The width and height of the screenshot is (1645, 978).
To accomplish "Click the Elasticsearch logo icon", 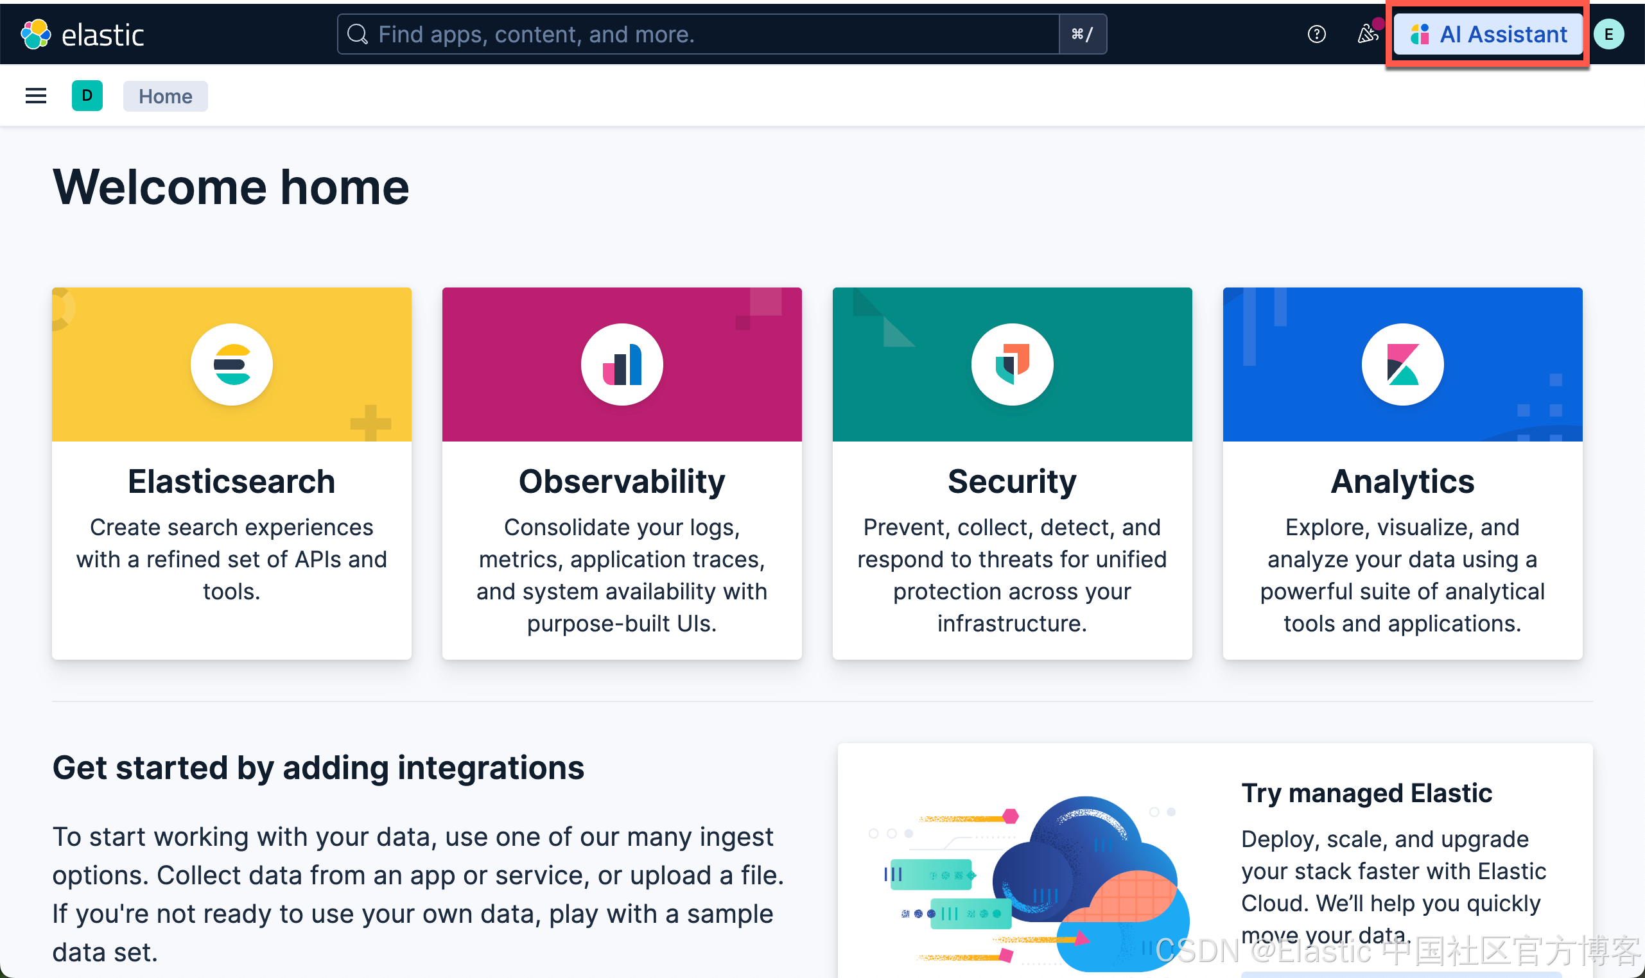I will pos(231,365).
